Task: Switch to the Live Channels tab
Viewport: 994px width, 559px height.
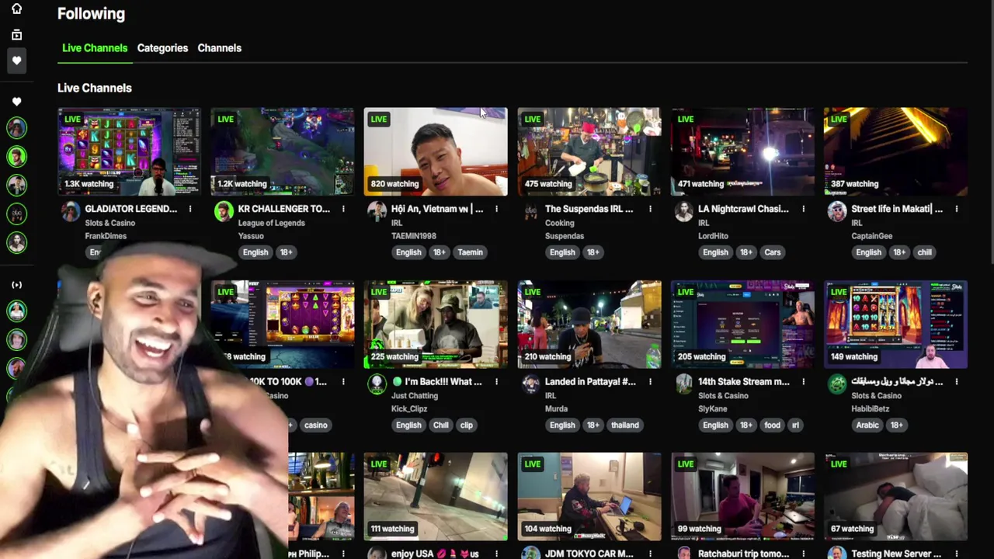Action: click(95, 48)
